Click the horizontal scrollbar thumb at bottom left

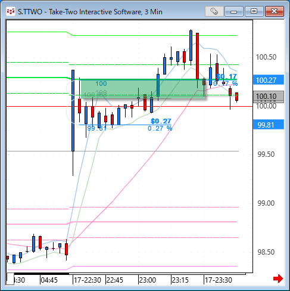click(10, 279)
